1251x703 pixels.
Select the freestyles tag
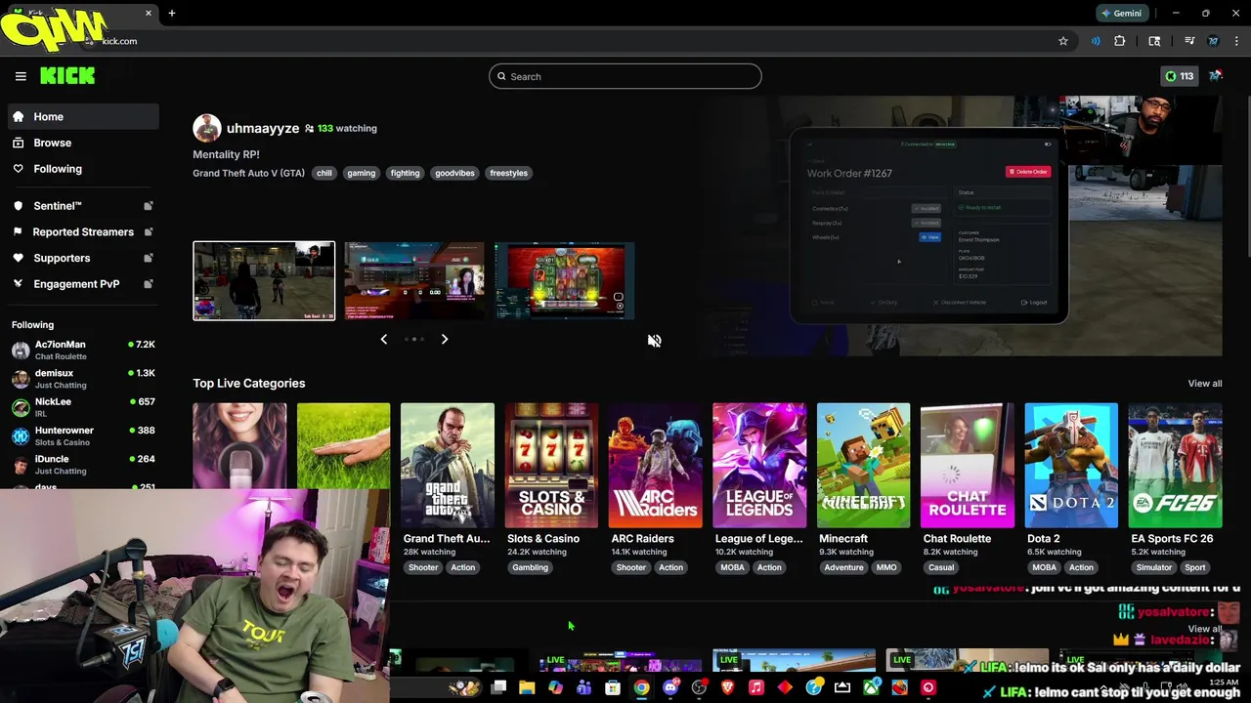pyautogui.click(x=508, y=173)
